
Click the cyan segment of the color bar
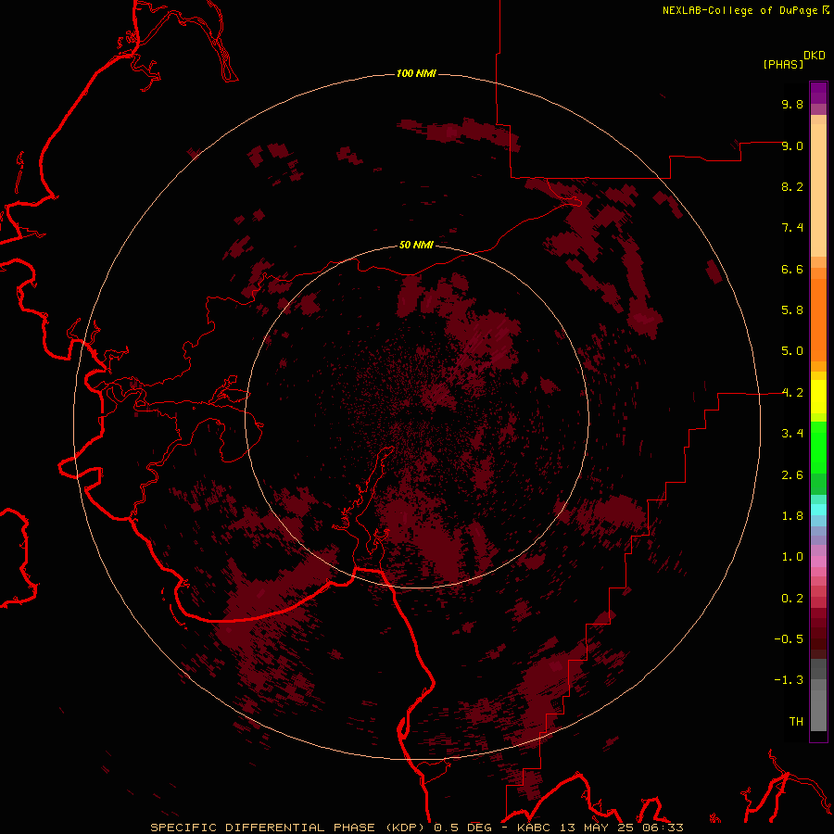click(818, 510)
